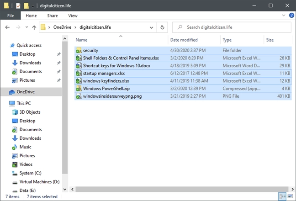The width and height of the screenshot is (296, 201).
Task: Open the Data (E:) drive
Action: (27, 190)
